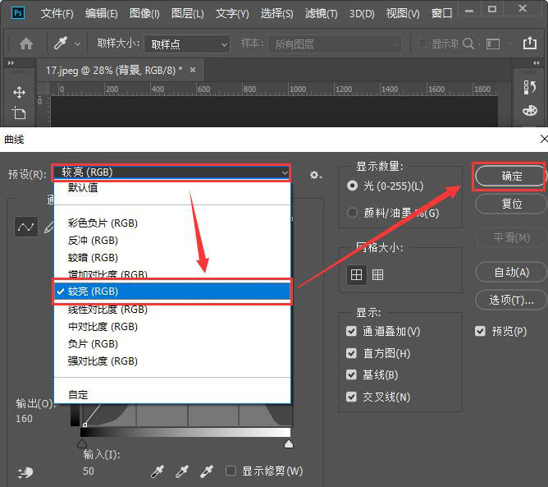Open 选项(T)... options button
The width and height of the screenshot is (548, 487).
(511, 300)
